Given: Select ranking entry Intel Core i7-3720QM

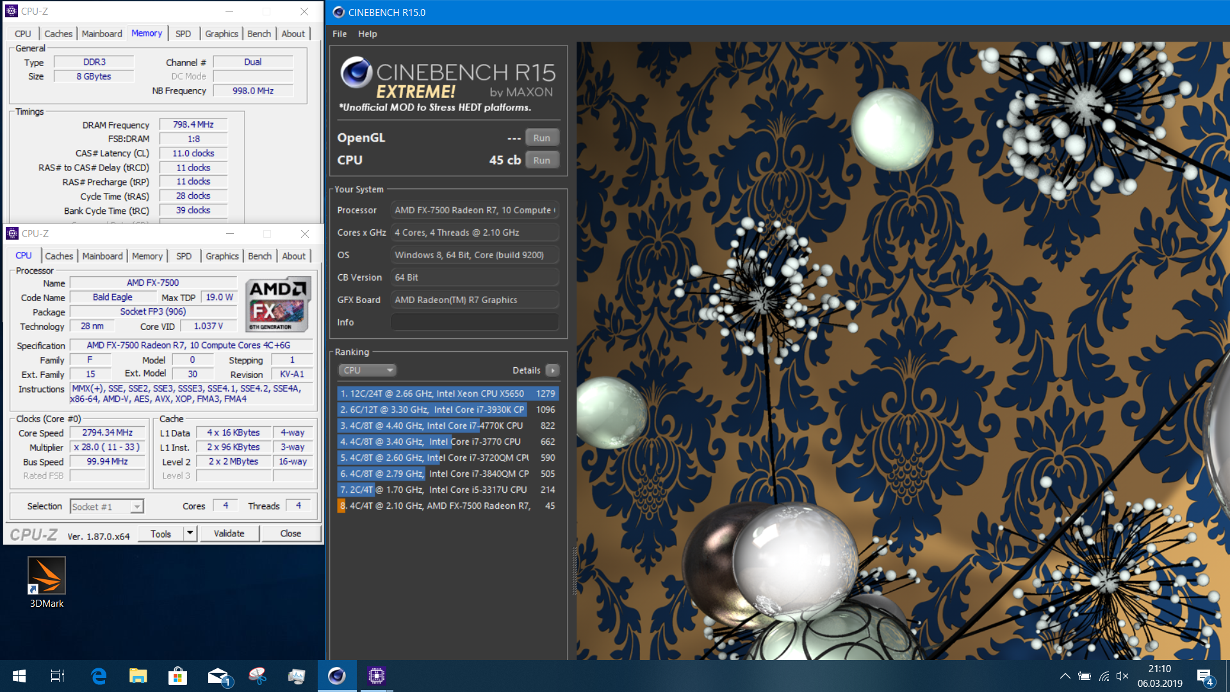Looking at the screenshot, I should pyautogui.click(x=448, y=457).
